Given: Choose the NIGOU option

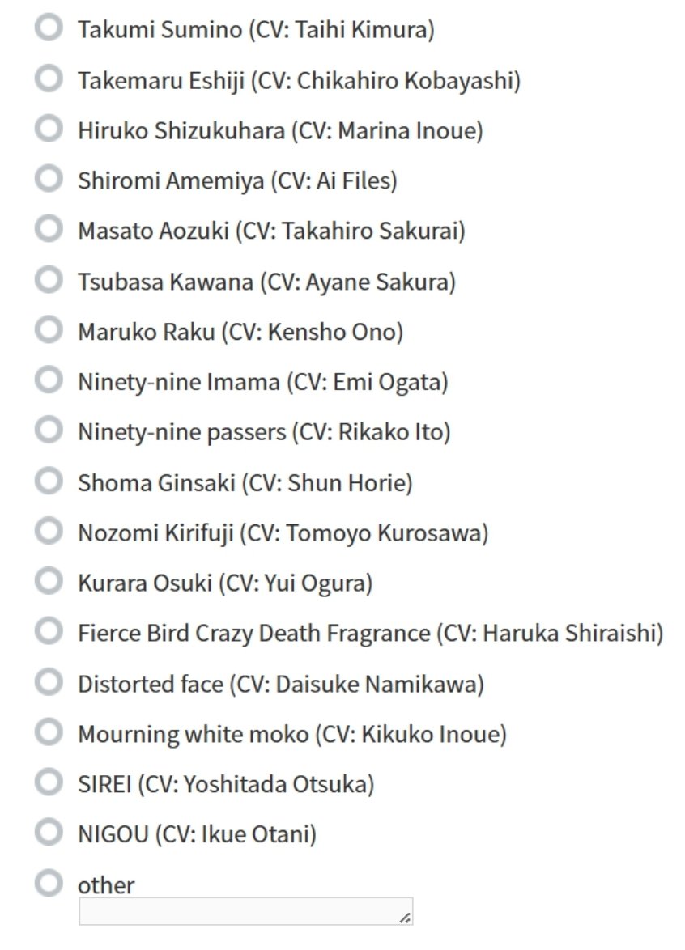Looking at the screenshot, I should (49, 832).
